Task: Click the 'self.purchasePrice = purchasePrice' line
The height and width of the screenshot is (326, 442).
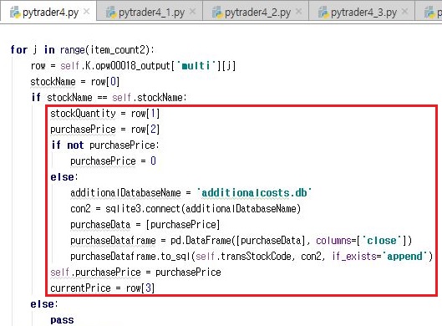Action: (x=135, y=273)
